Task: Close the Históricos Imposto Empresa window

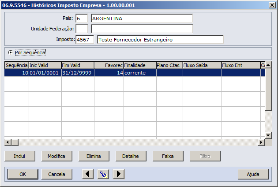Action: [x=272, y=5]
